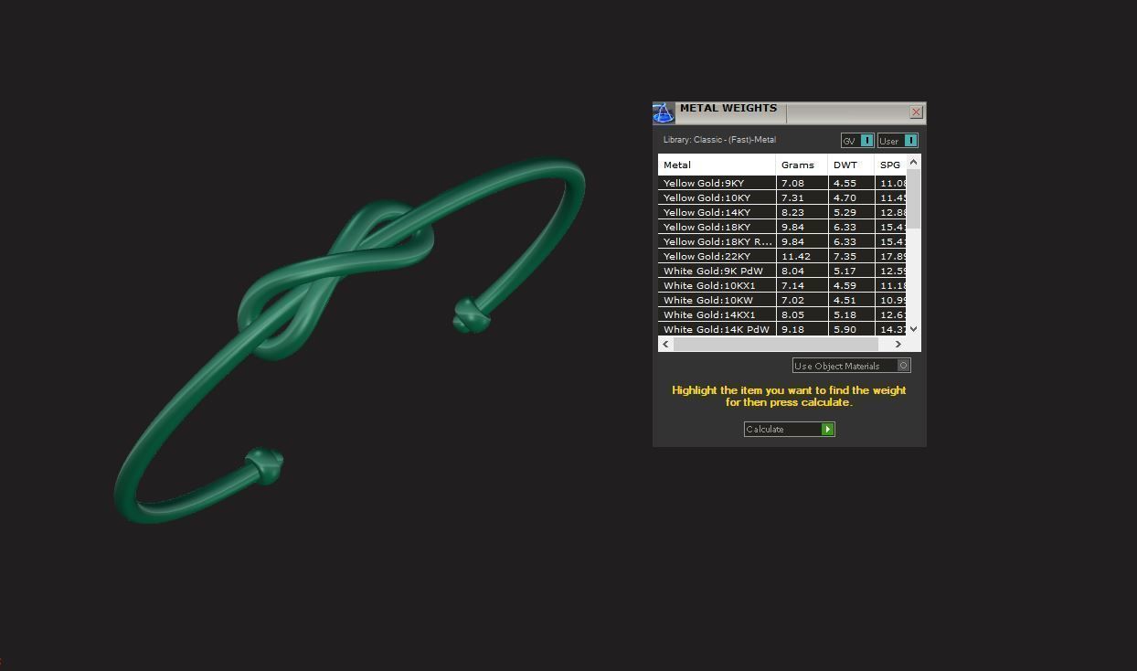The image size is (1137, 671).
Task: Click the vertical scrollbar thumb of metal table
Action: coord(913,198)
